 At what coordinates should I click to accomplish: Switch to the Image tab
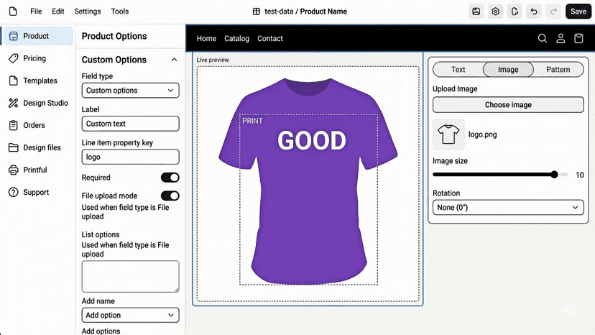(x=508, y=70)
